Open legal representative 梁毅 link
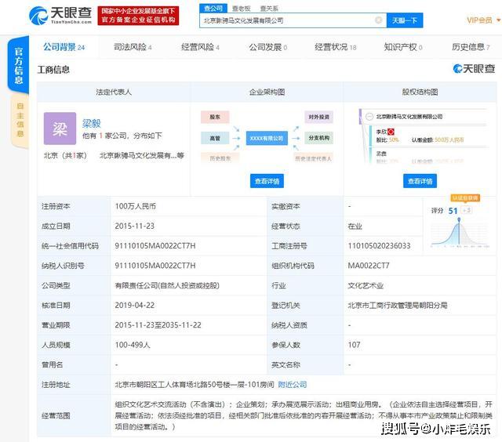Viewport: 502px width, 442px height. coord(92,124)
